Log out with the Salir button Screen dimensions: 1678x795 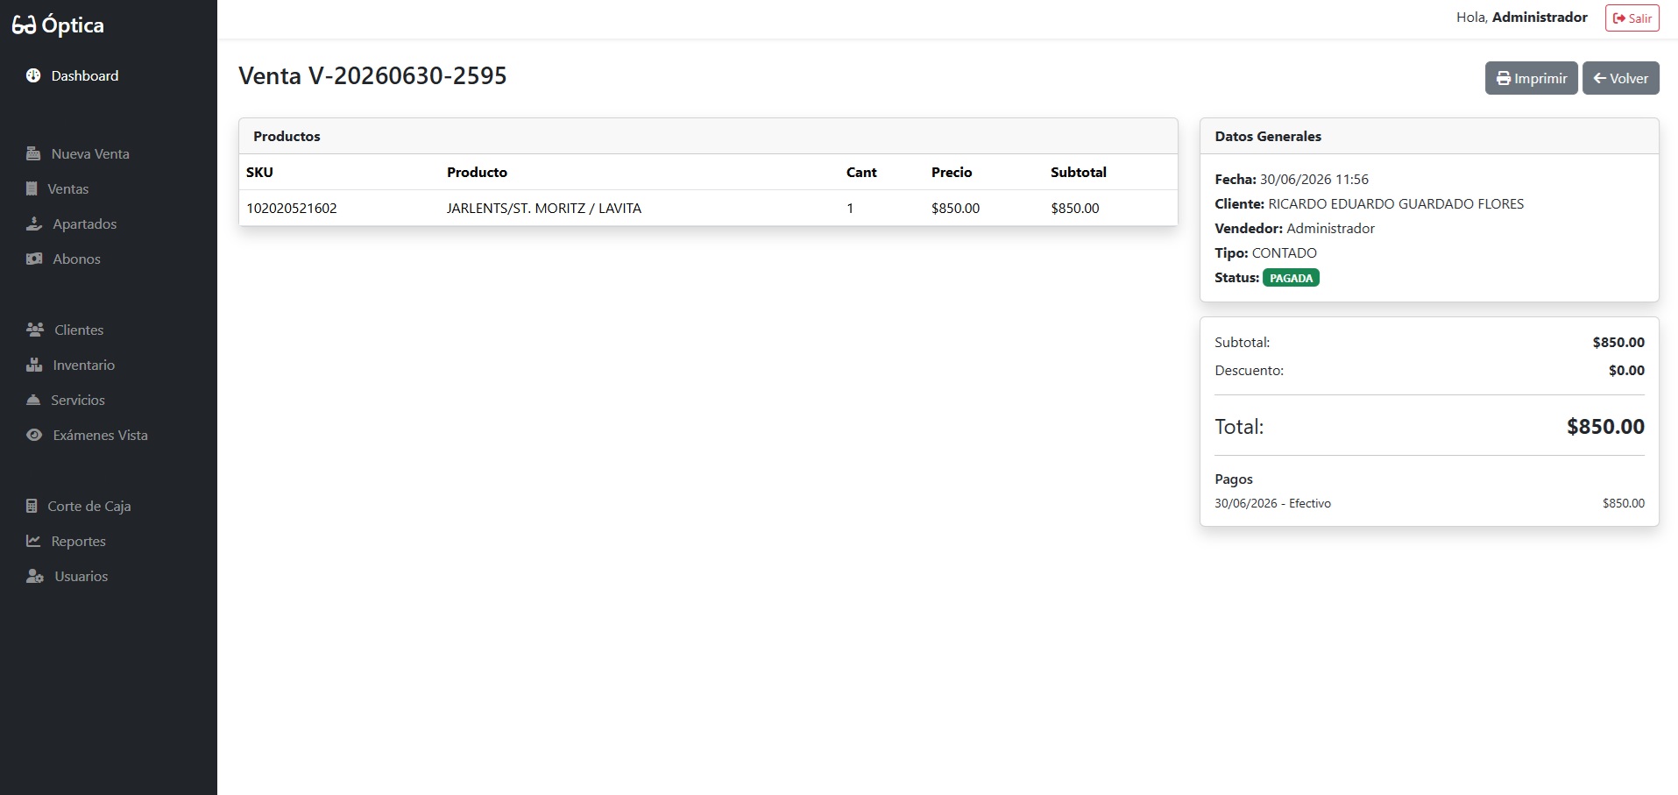1632,18
